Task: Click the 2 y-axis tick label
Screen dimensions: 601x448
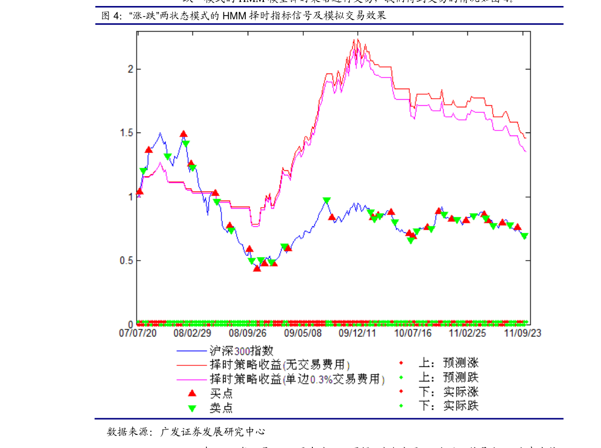Action: tap(131, 69)
